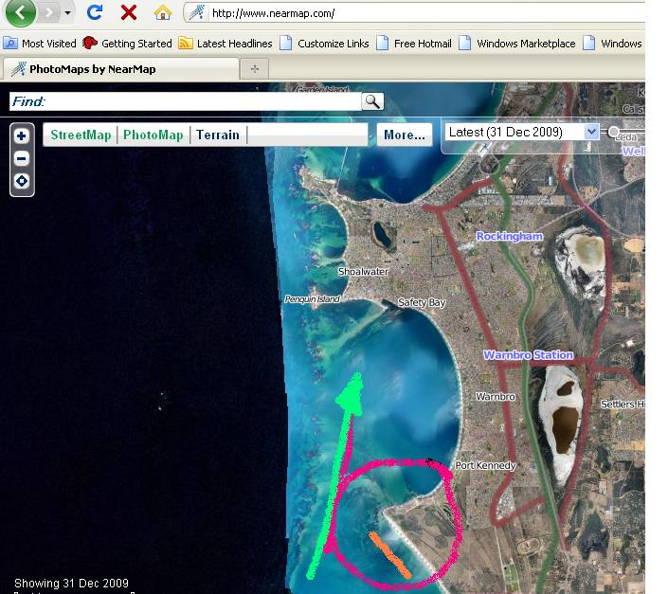Expand the More... map options
The height and width of the screenshot is (594, 668).
pos(405,135)
